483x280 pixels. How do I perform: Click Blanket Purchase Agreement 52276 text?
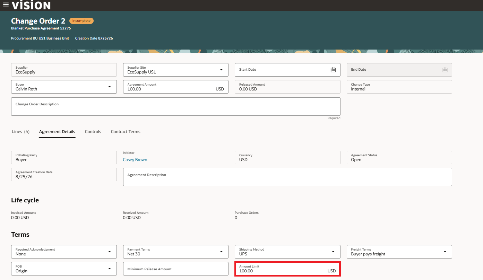click(x=41, y=28)
